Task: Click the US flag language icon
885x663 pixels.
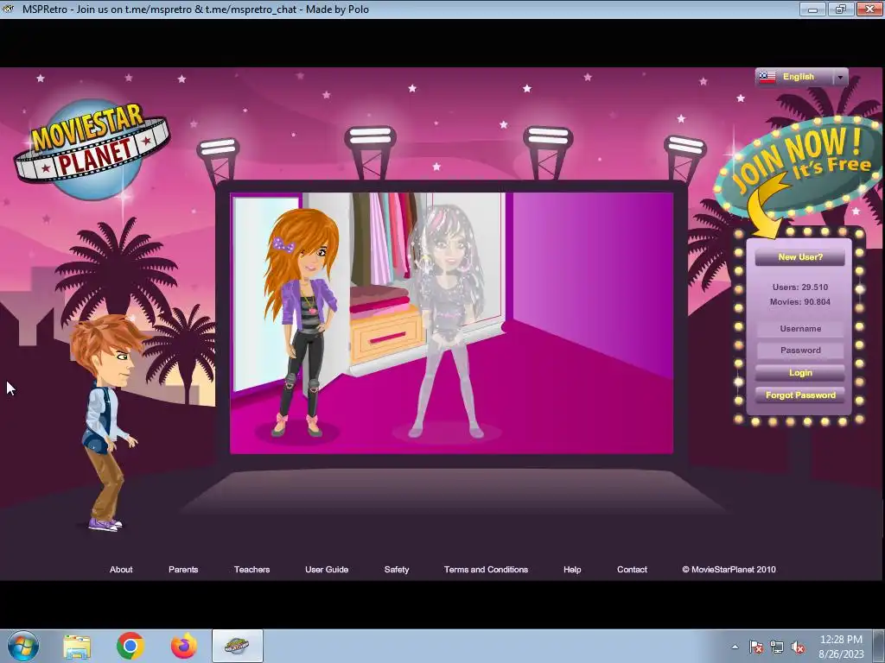Action: [767, 77]
